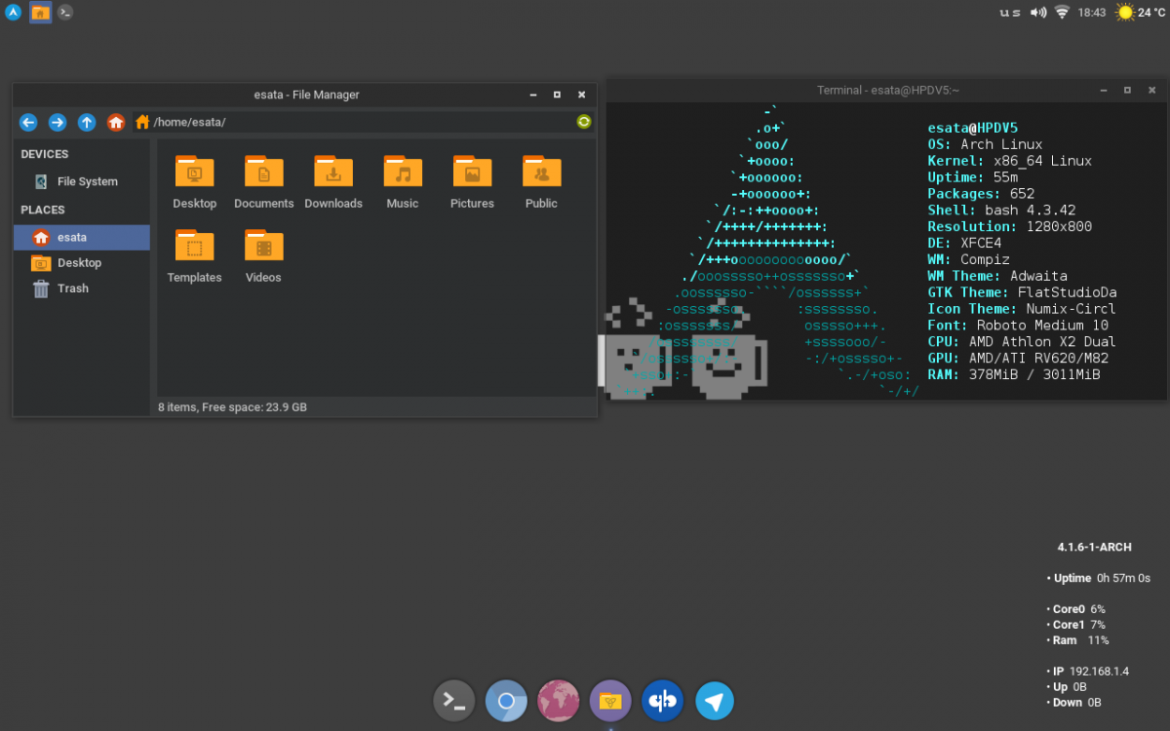Image resolution: width=1170 pixels, height=731 pixels.
Task: Click the 18:43 panel clock
Action: pyautogui.click(x=1092, y=13)
